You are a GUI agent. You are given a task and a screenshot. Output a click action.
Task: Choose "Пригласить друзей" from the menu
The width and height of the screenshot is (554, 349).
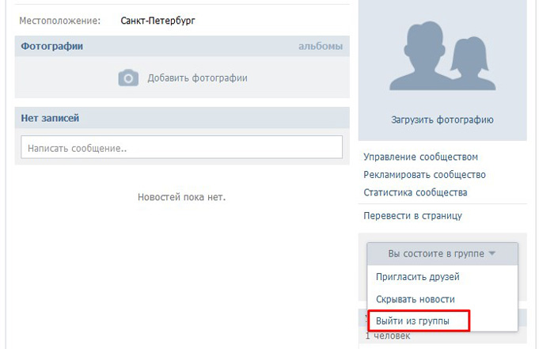click(x=417, y=277)
